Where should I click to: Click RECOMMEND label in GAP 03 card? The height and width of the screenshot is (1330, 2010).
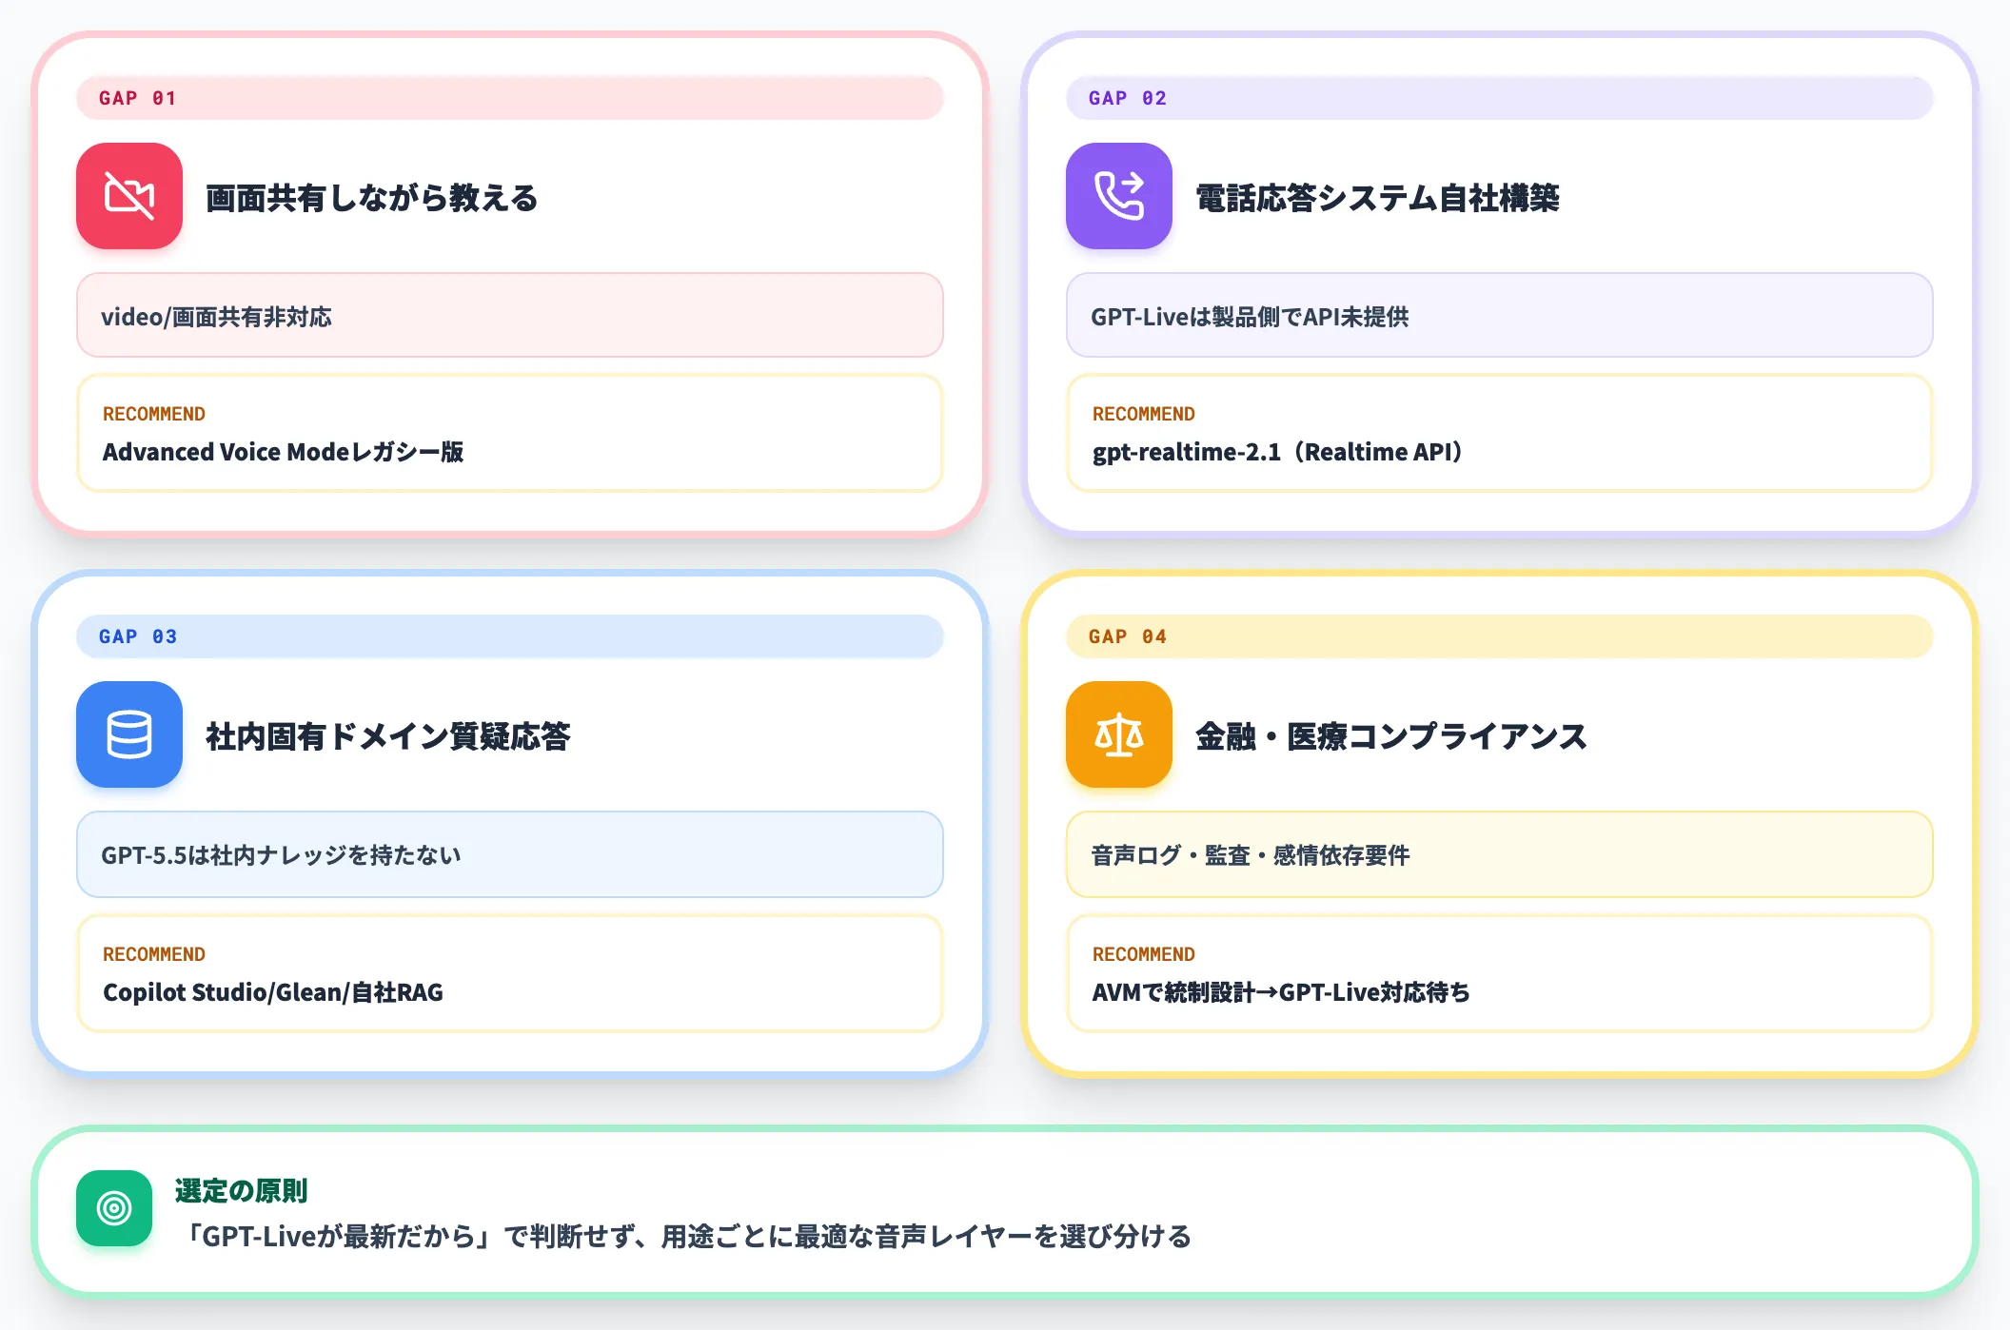[x=154, y=954]
